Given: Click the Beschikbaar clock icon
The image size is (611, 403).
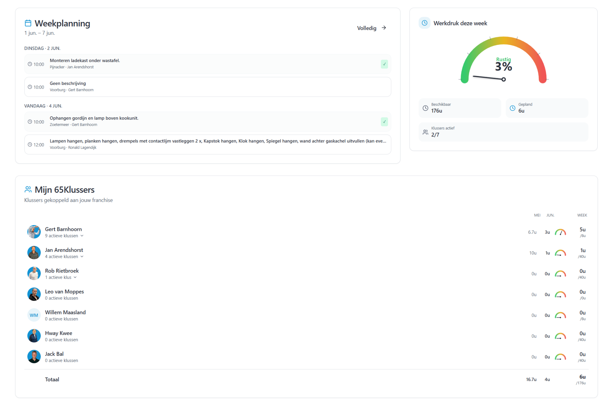Looking at the screenshot, I should click(x=425, y=108).
